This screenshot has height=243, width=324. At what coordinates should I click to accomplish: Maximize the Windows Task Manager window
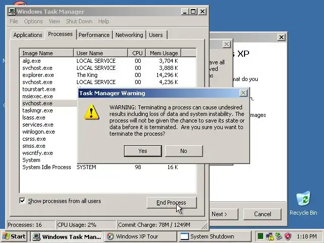[193, 12]
